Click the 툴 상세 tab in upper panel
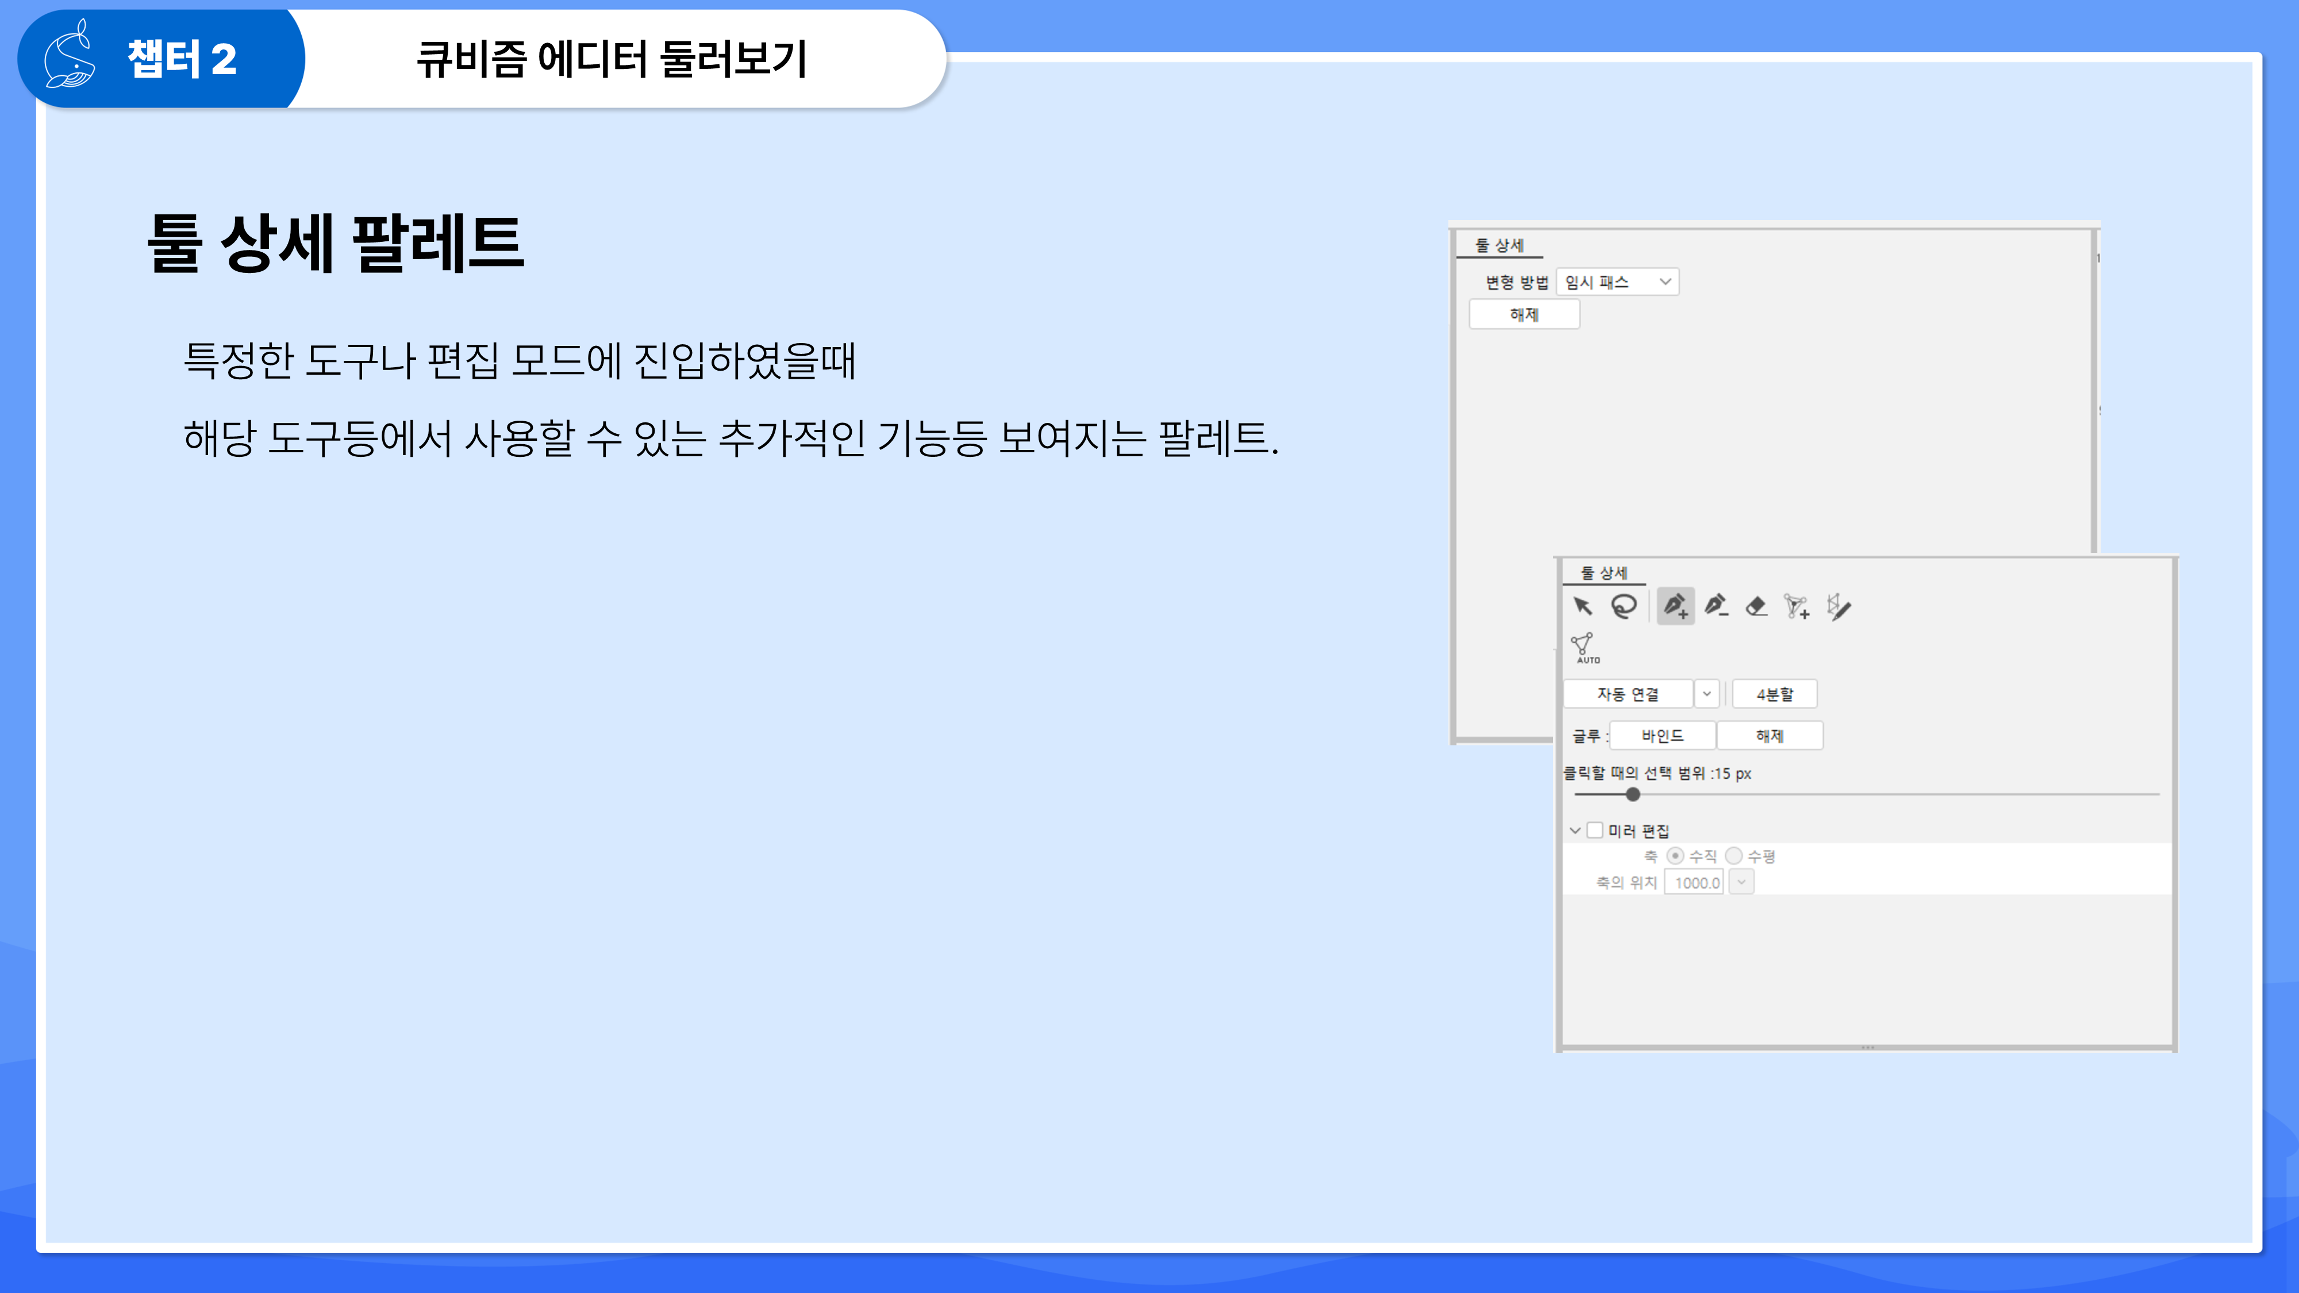 1500,245
